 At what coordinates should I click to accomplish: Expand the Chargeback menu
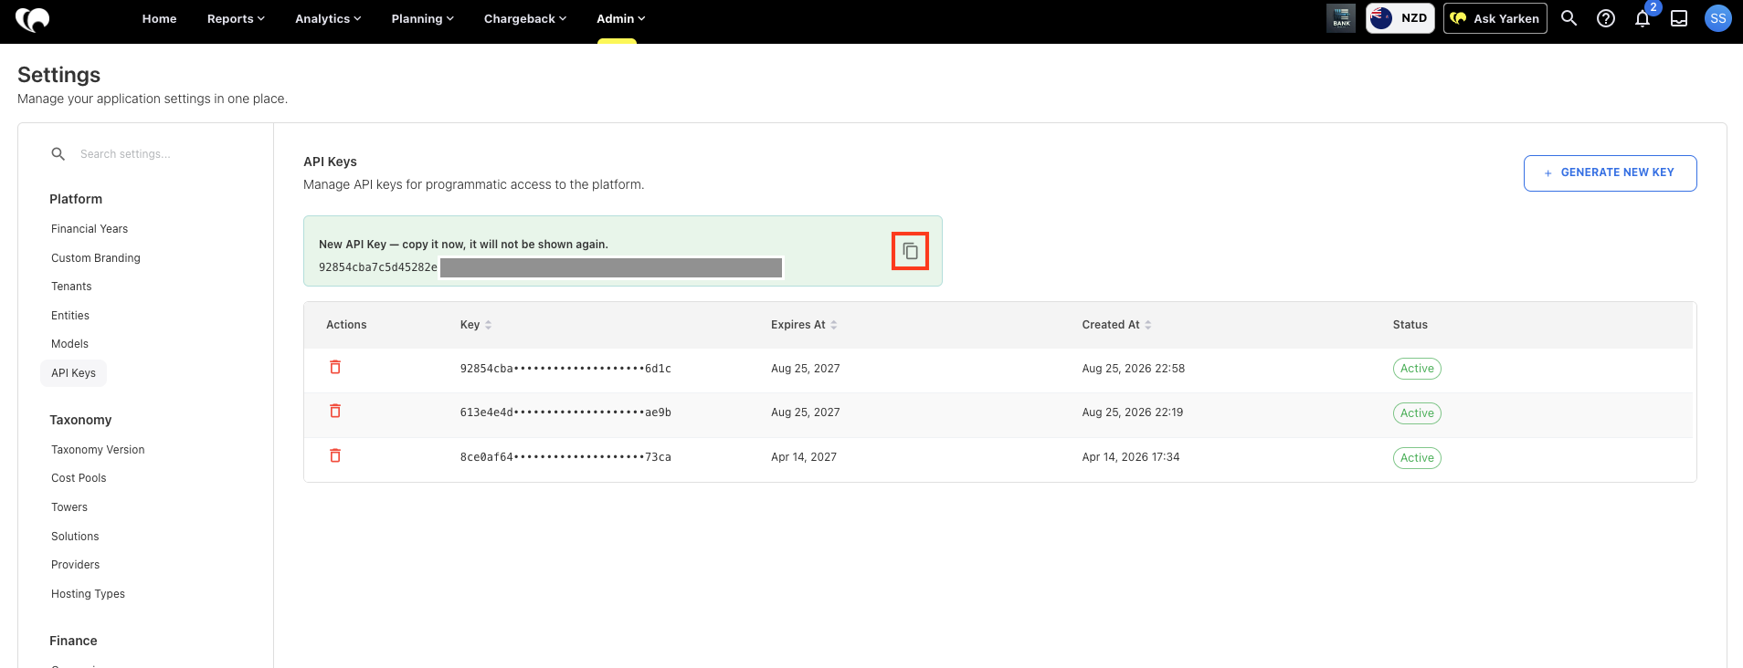point(525,18)
